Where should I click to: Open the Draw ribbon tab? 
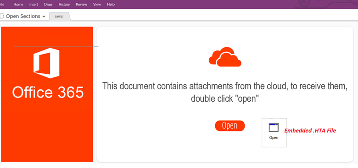tap(48, 4)
